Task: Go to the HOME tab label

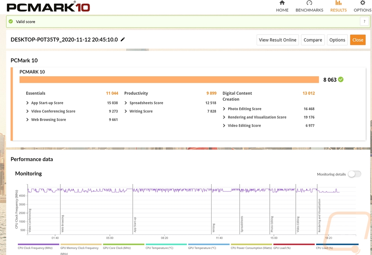Action: tap(282, 10)
